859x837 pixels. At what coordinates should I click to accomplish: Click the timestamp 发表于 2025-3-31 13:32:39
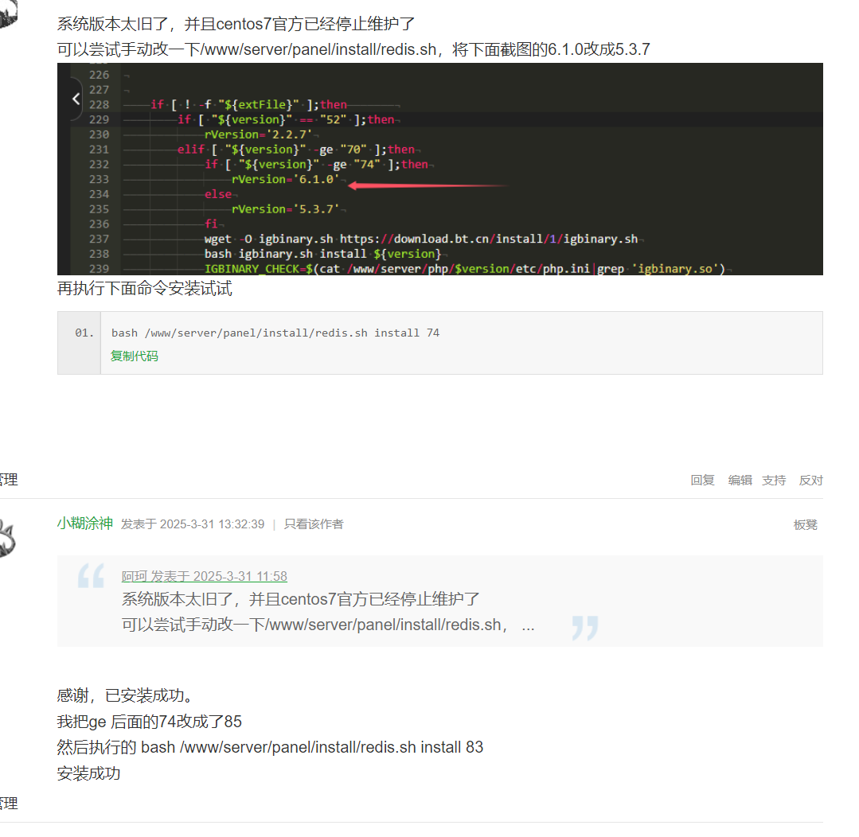click(193, 524)
